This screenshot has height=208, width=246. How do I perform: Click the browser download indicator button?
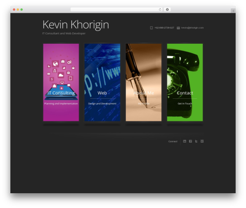pyautogui.click(x=167, y=10)
